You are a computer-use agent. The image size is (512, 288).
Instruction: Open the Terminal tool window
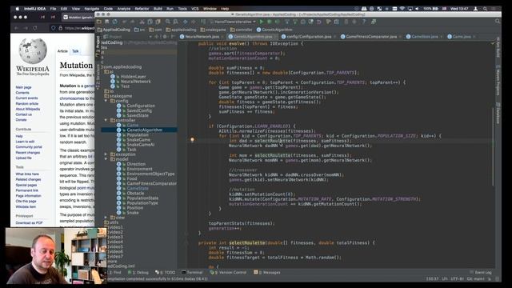click(x=192, y=272)
